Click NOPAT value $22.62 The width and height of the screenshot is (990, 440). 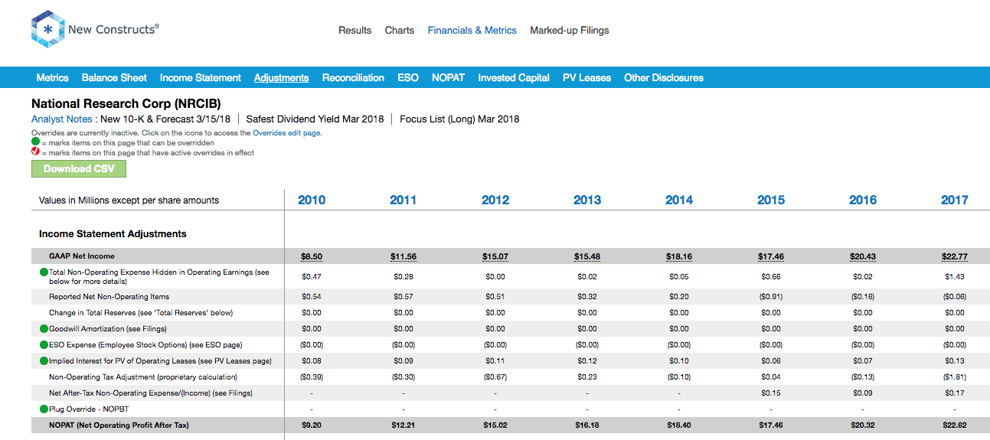tap(955, 425)
